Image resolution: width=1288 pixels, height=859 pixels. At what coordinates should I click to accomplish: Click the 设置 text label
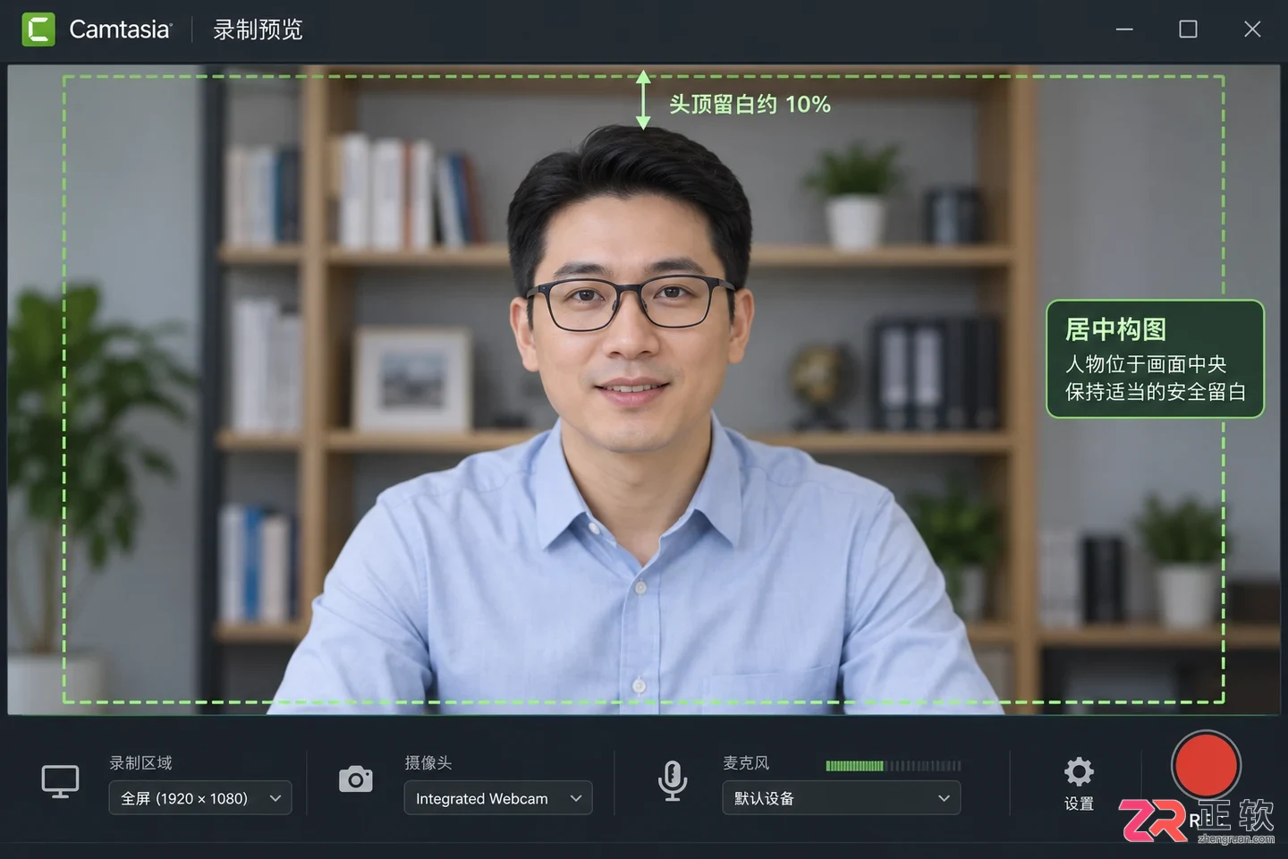(x=1079, y=804)
